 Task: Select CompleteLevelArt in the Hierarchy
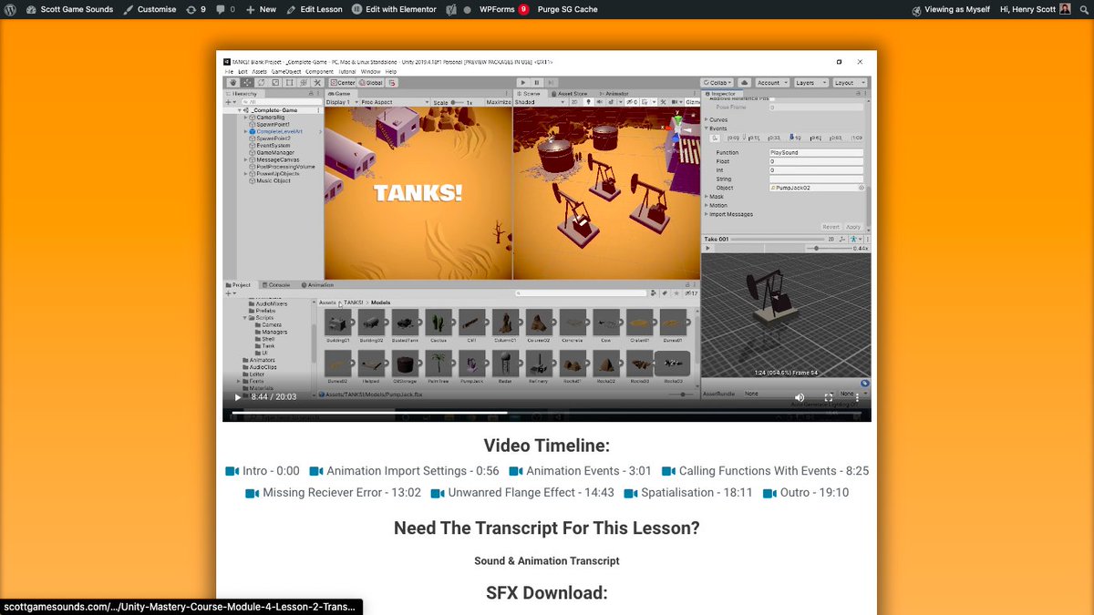click(x=280, y=131)
